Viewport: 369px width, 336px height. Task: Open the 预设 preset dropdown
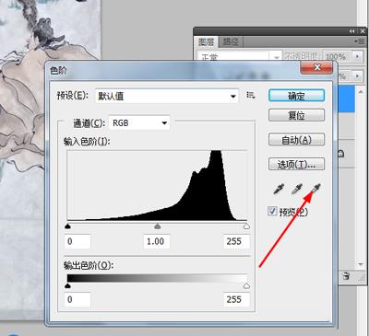(x=167, y=96)
